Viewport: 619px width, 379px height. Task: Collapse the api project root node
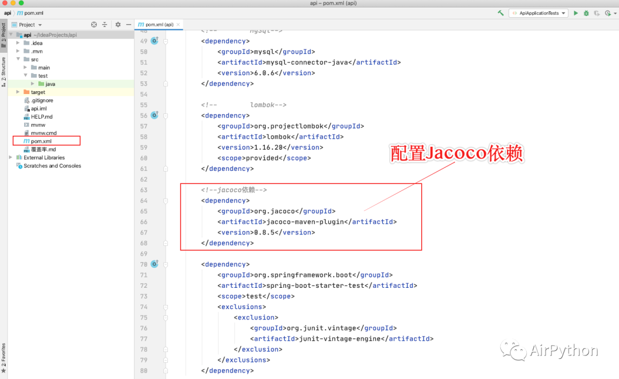point(11,35)
